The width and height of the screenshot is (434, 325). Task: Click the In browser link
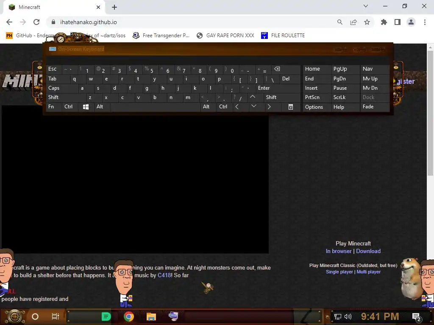click(339, 251)
